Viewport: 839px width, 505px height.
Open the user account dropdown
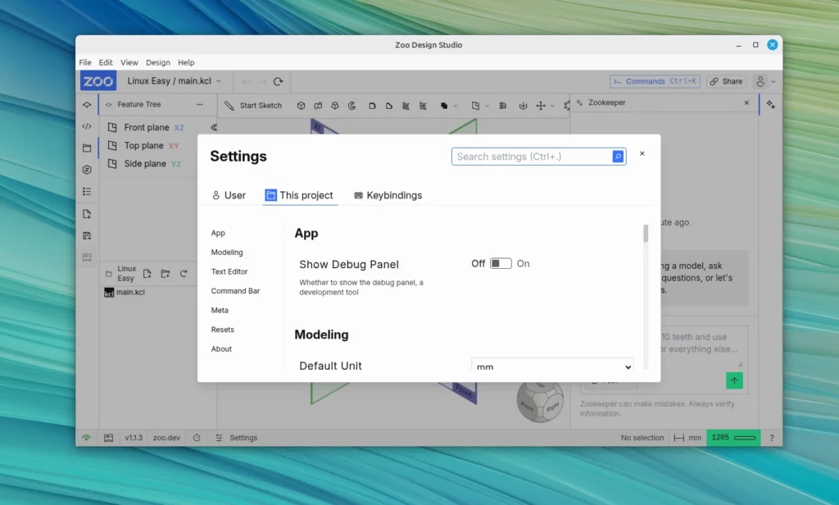765,81
